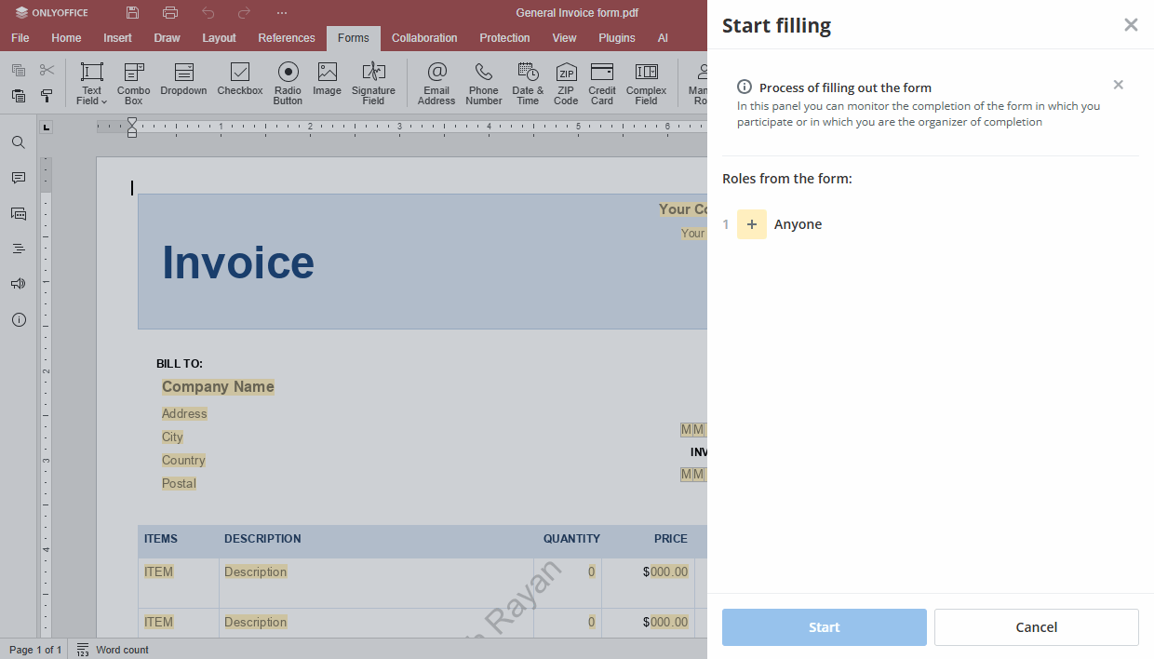The width and height of the screenshot is (1154, 659).
Task: Switch to the Collaboration tab
Action: (424, 38)
